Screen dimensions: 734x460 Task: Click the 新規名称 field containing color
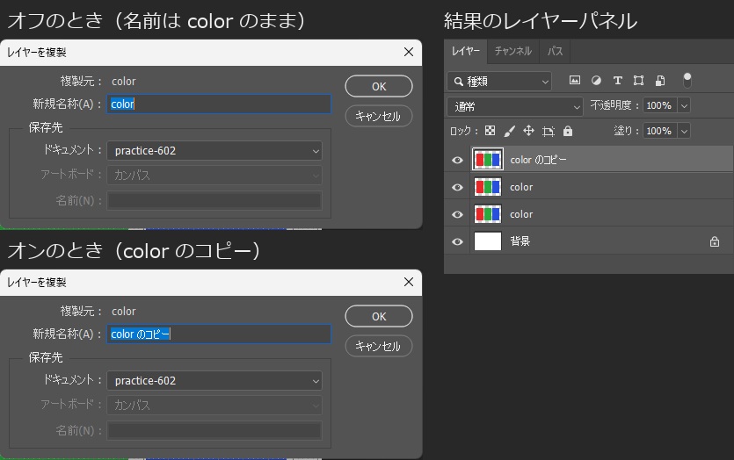pyautogui.click(x=219, y=104)
